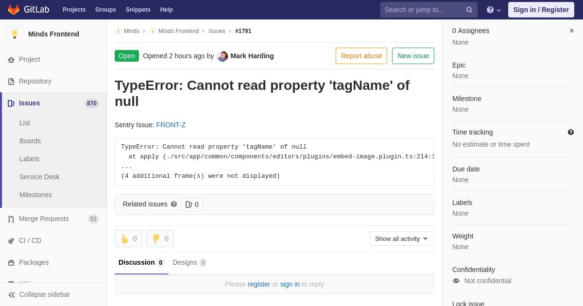Click the stack trace code block
Viewport: 583px width, 306px height.
coord(274,162)
